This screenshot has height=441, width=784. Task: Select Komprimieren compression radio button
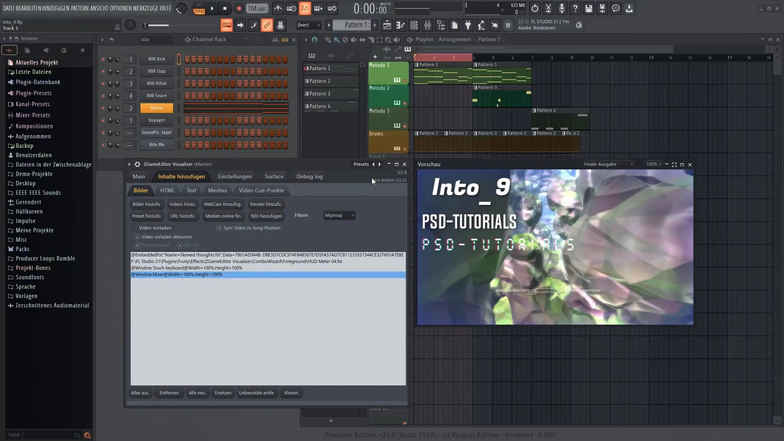138,245
